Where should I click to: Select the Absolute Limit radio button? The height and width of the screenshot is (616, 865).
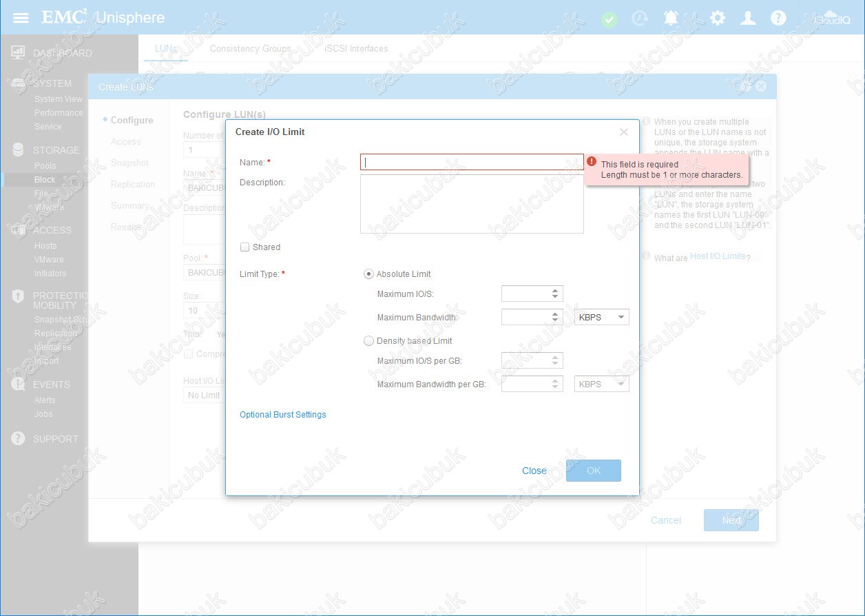[x=368, y=274]
